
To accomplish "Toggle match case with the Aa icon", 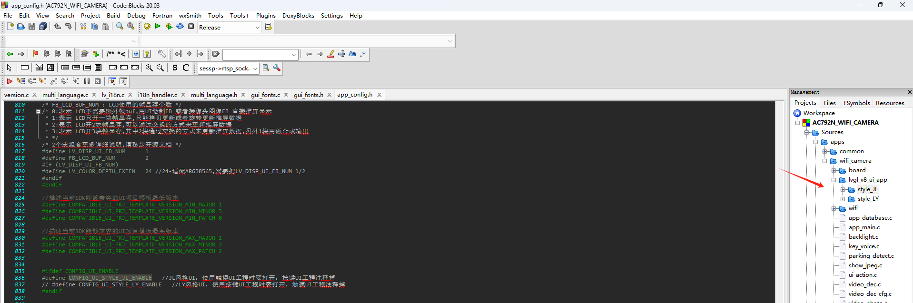I will [x=352, y=54].
